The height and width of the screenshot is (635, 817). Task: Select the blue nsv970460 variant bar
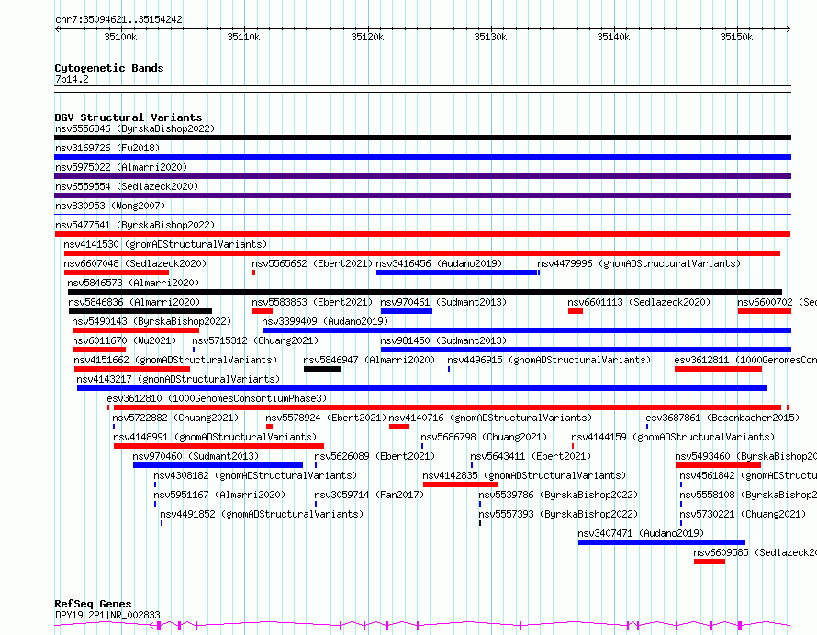pyautogui.click(x=218, y=465)
